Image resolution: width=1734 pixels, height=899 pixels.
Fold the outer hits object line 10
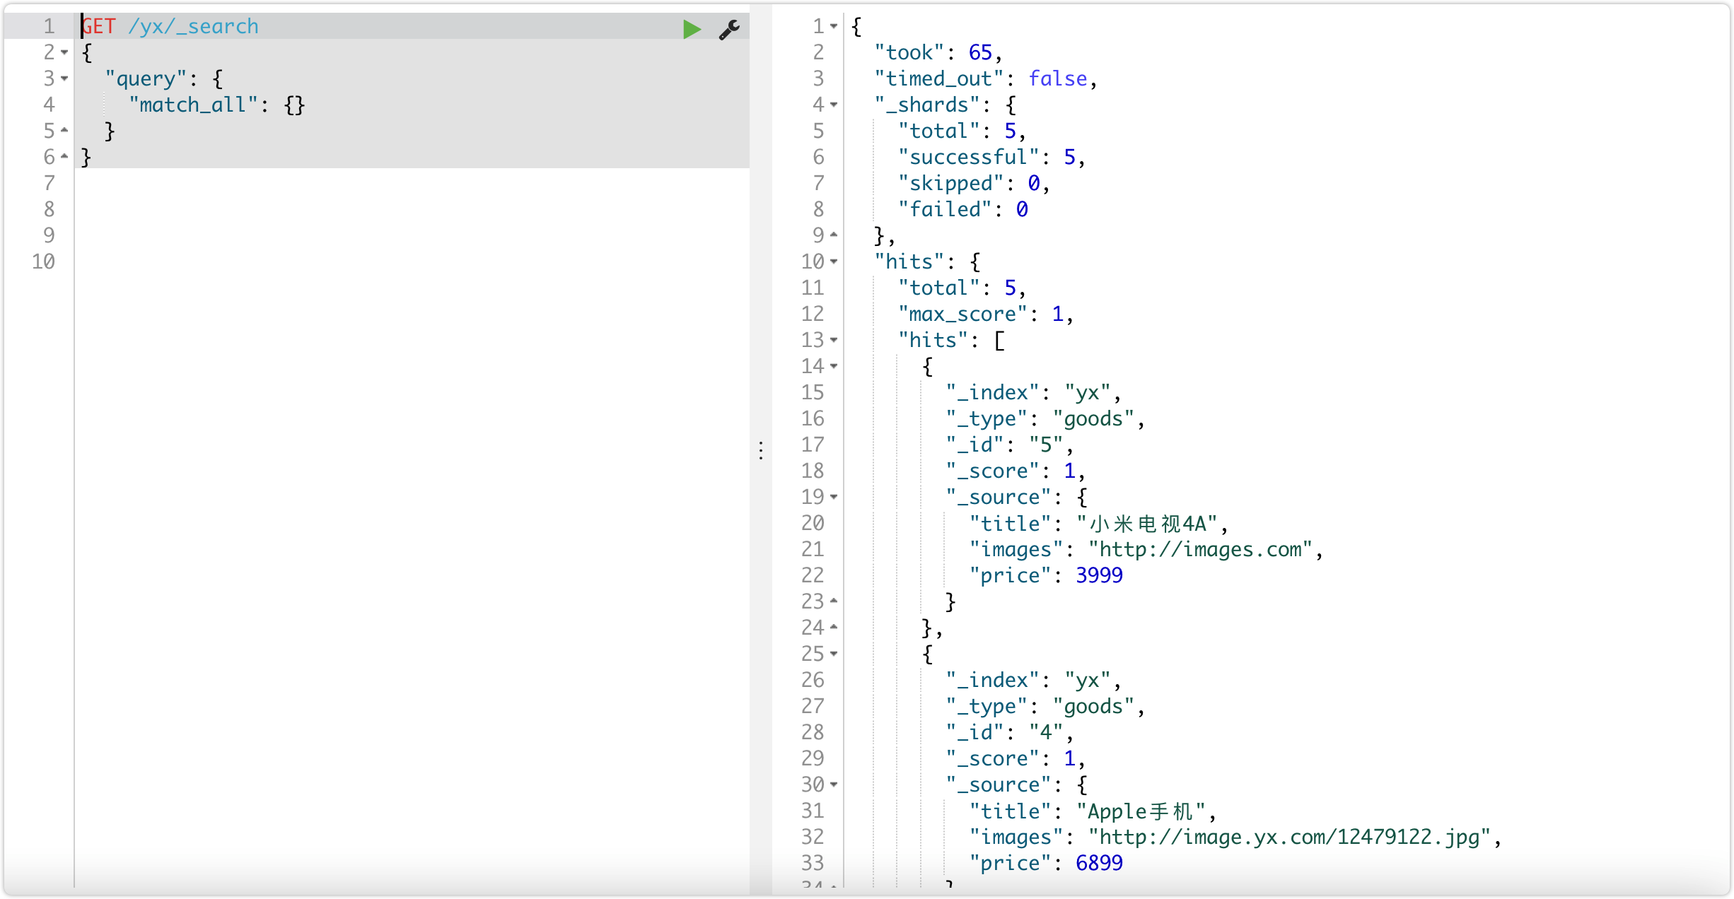(834, 262)
